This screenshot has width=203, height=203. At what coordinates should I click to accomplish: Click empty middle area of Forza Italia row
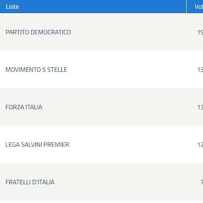pos(129,107)
